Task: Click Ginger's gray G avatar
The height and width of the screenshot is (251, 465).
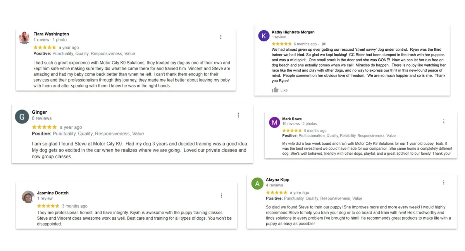Action: [x=22, y=117]
